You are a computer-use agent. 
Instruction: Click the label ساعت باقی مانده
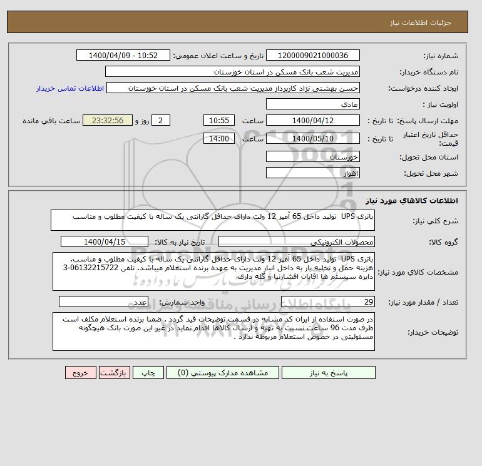pos(51,121)
